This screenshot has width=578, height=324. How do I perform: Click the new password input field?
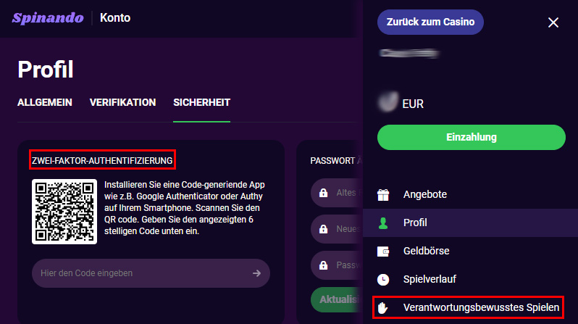pyautogui.click(x=337, y=228)
